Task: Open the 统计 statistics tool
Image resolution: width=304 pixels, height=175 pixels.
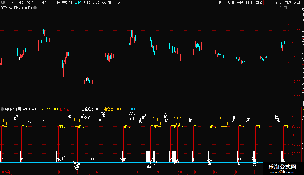Action: point(249,2)
